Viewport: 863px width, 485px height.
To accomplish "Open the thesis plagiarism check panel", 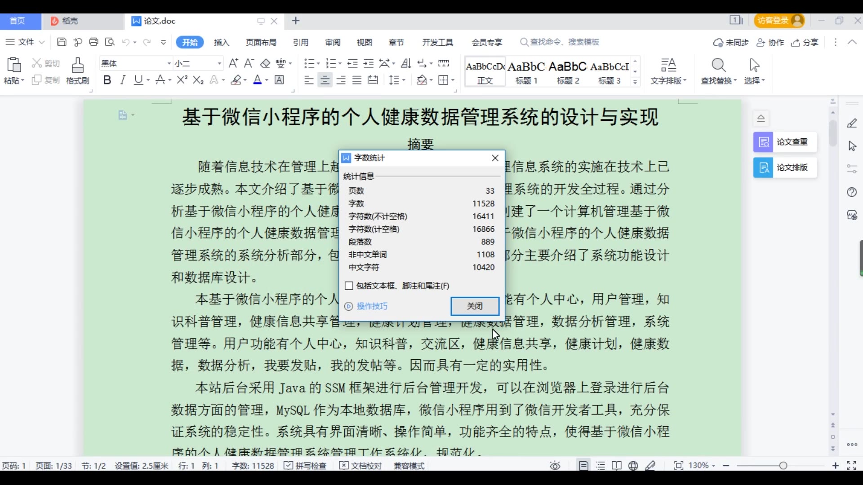I will [785, 142].
